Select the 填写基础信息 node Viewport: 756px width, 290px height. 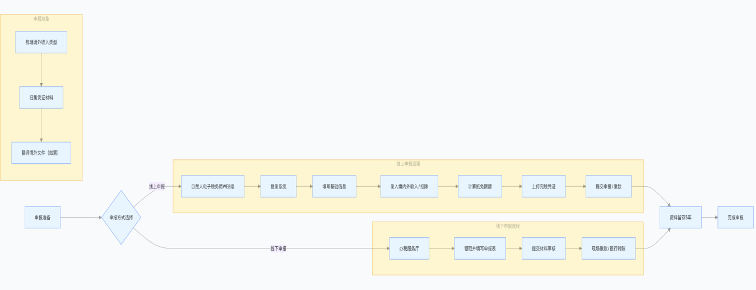(x=334, y=186)
